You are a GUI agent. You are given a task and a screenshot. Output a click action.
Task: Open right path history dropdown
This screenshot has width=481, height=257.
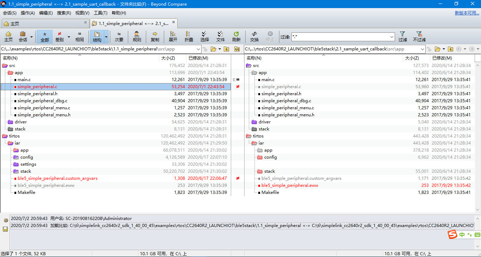[x=422, y=49]
